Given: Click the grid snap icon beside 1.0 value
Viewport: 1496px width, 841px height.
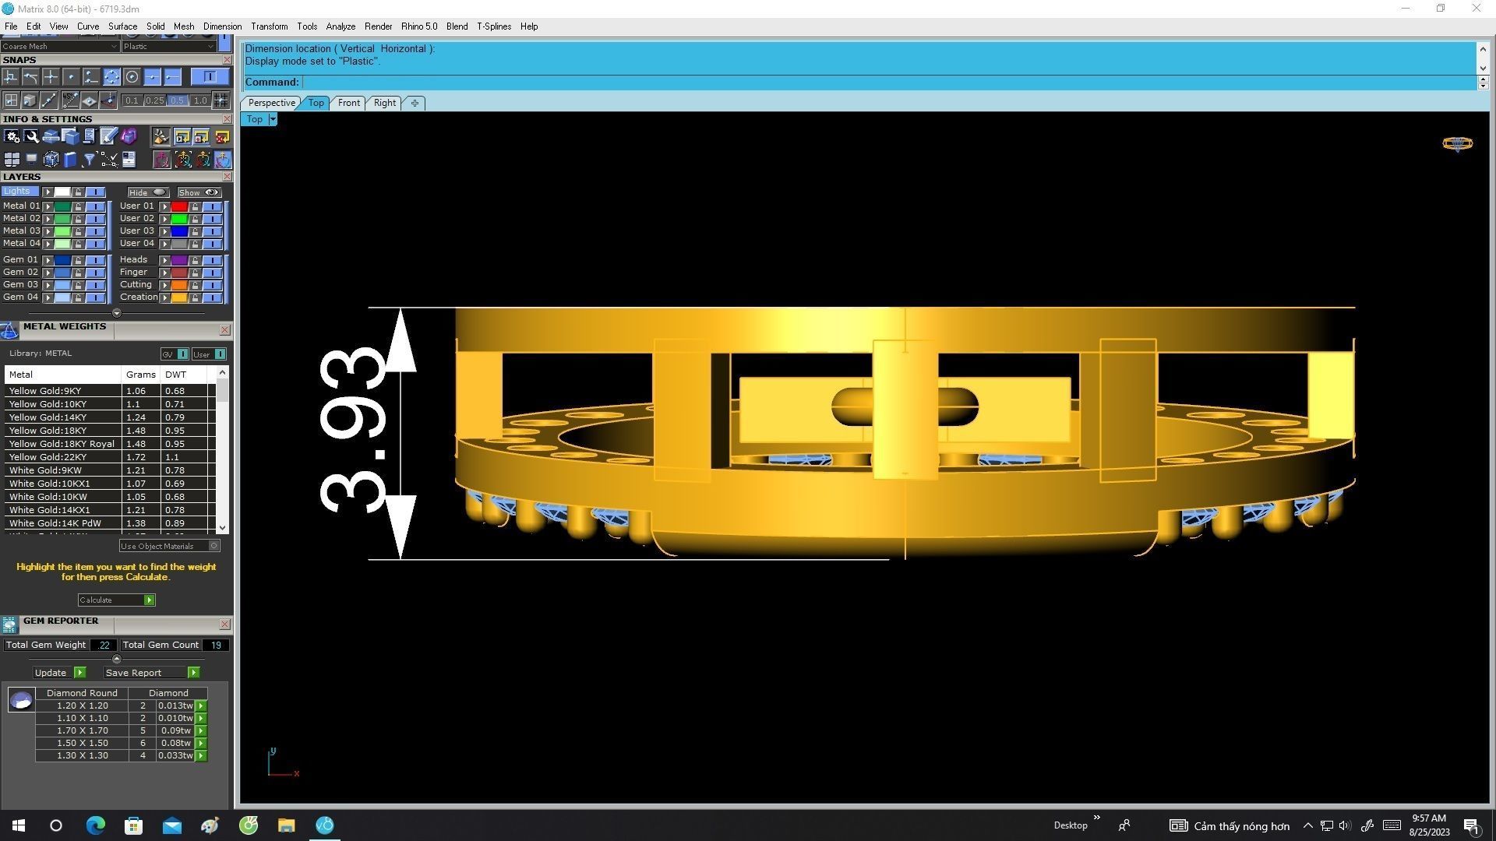Looking at the screenshot, I should [x=221, y=100].
